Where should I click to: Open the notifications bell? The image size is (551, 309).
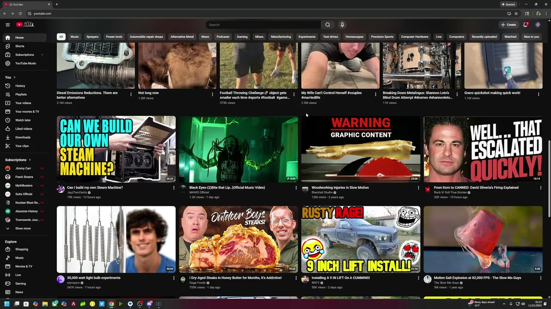click(x=526, y=25)
